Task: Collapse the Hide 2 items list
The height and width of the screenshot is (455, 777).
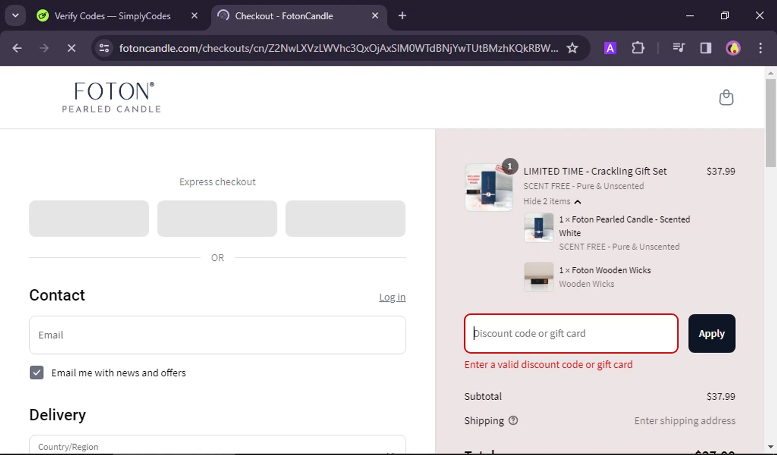Action: pyautogui.click(x=552, y=201)
